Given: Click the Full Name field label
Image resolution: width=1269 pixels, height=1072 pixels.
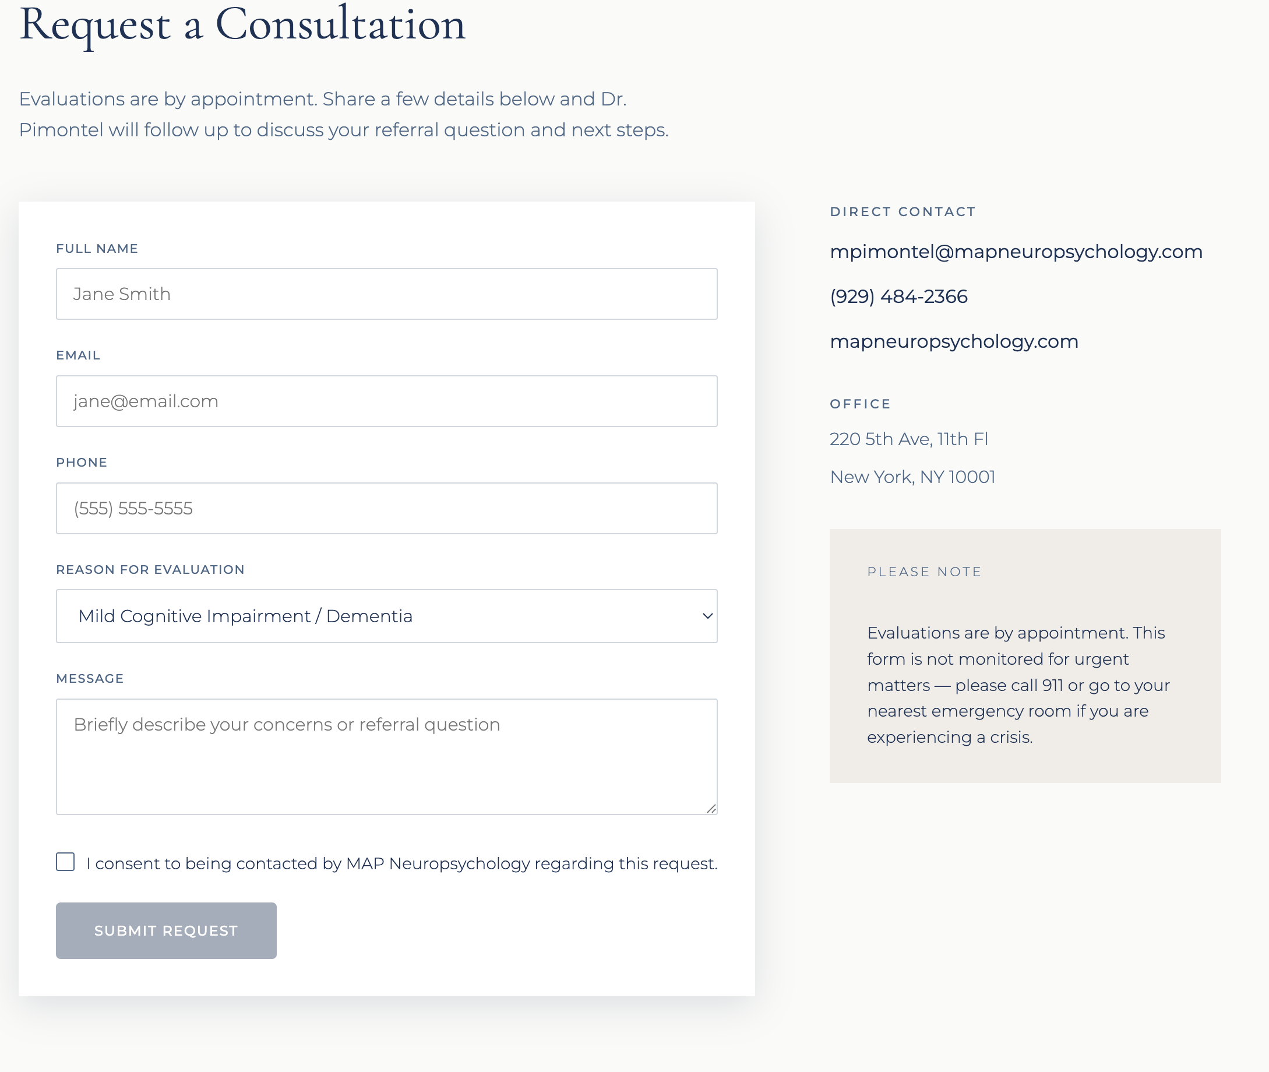Looking at the screenshot, I should pyautogui.click(x=97, y=249).
